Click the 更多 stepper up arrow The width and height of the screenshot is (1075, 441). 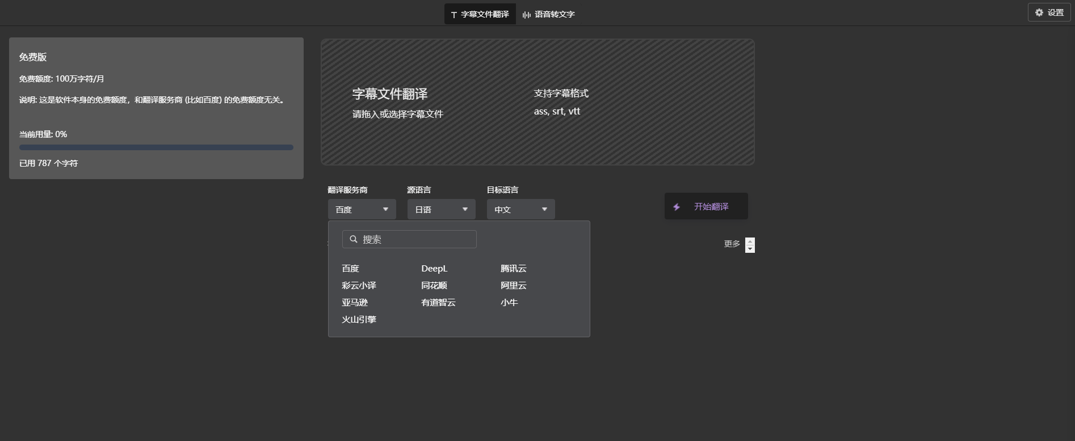(x=750, y=241)
